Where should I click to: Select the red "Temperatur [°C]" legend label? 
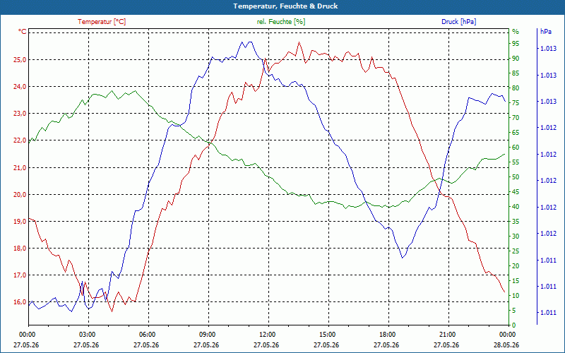(x=102, y=22)
